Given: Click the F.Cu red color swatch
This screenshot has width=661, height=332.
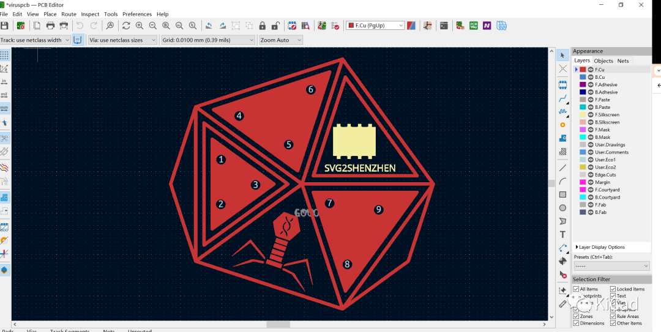Looking at the screenshot, I should coord(583,70).
